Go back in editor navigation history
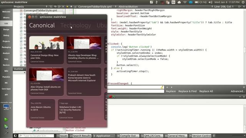The height and width of the screenshot is (138, 246). point(67,7)
